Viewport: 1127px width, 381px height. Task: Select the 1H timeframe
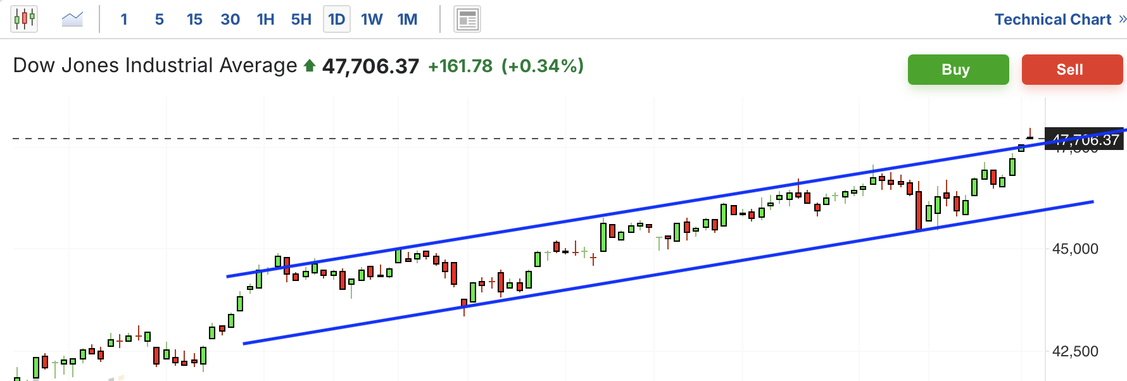coord(265,20)
